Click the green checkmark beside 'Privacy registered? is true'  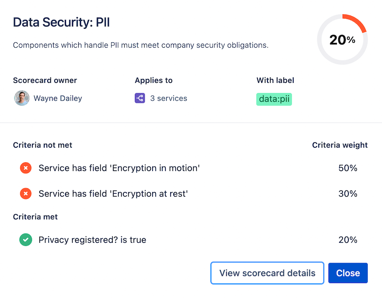[x=26, y=239]
